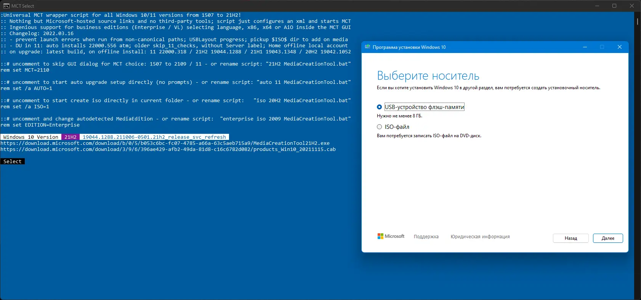Image resolution: width=641 pixels, height=300 pixels.
Task: Minimize the MCT Select console window
Action: click(597, 6)
